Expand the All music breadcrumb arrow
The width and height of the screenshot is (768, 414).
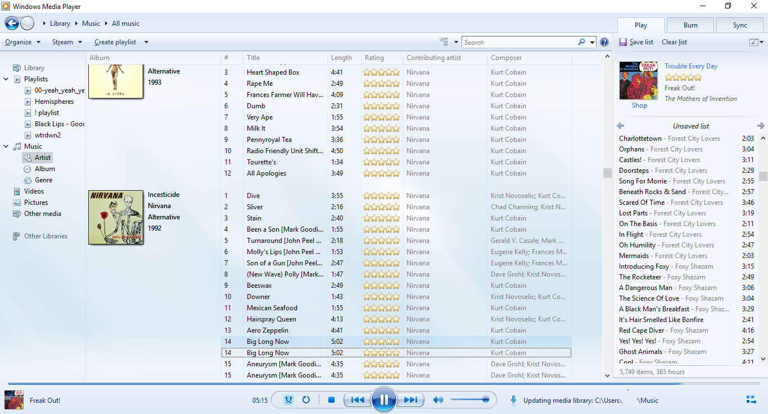107,24
